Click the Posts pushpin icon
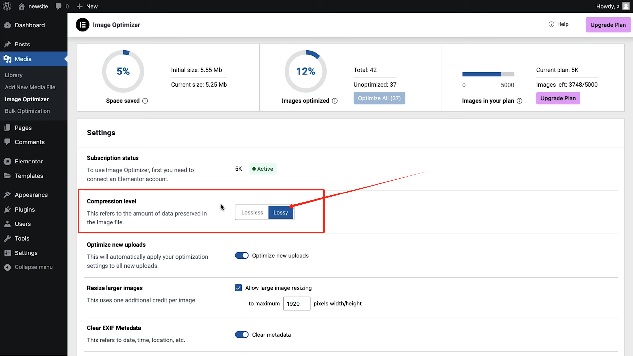633x356 pixels. (8, 44)
